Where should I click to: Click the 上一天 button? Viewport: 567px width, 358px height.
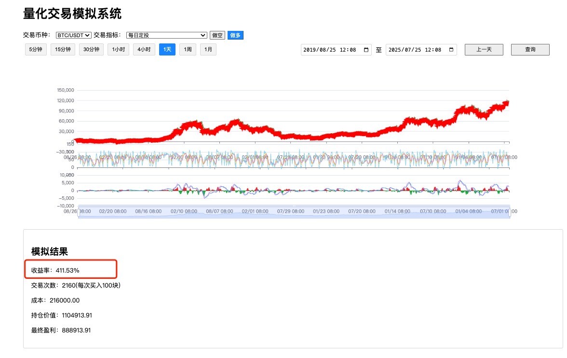484,50
